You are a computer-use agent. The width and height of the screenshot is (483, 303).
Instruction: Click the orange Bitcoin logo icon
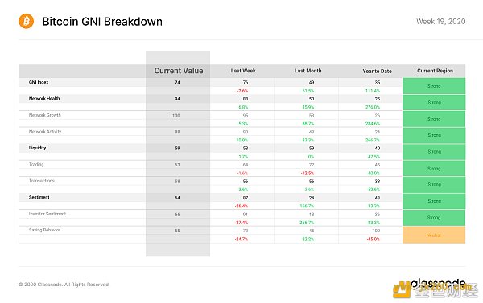pyautogui.click(x=27, y=21)
